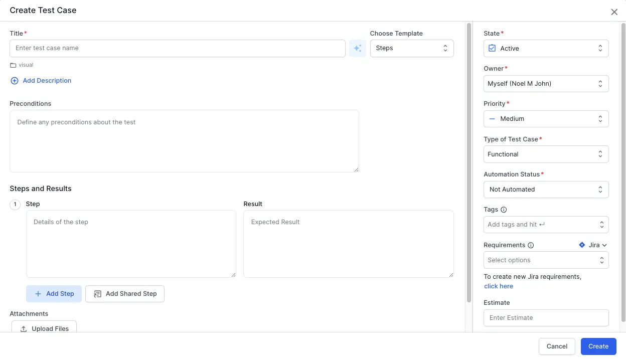This screenshot has width=626, height=359.
Task: Click the plus circle Add Description icon
Action: [x=15, y=81]
